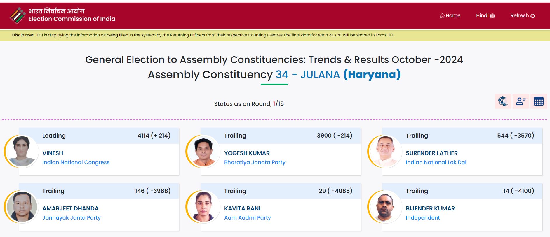Click the Home house icon
This screenshot has height=237, width=550.
442,16
